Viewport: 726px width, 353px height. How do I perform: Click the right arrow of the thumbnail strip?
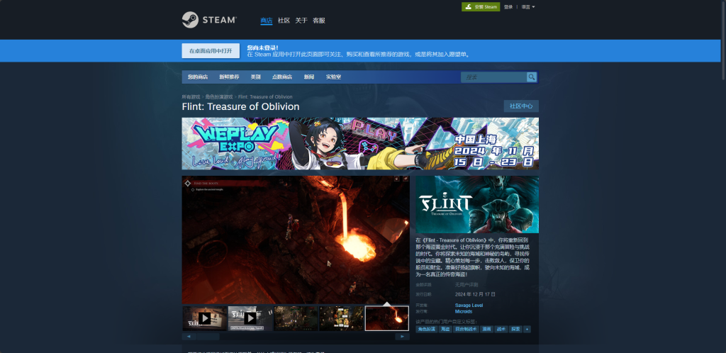pos(403,337)
